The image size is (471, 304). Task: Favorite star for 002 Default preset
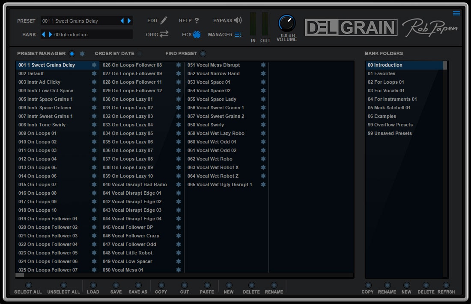pyautogui.click(x=94, y=73)
